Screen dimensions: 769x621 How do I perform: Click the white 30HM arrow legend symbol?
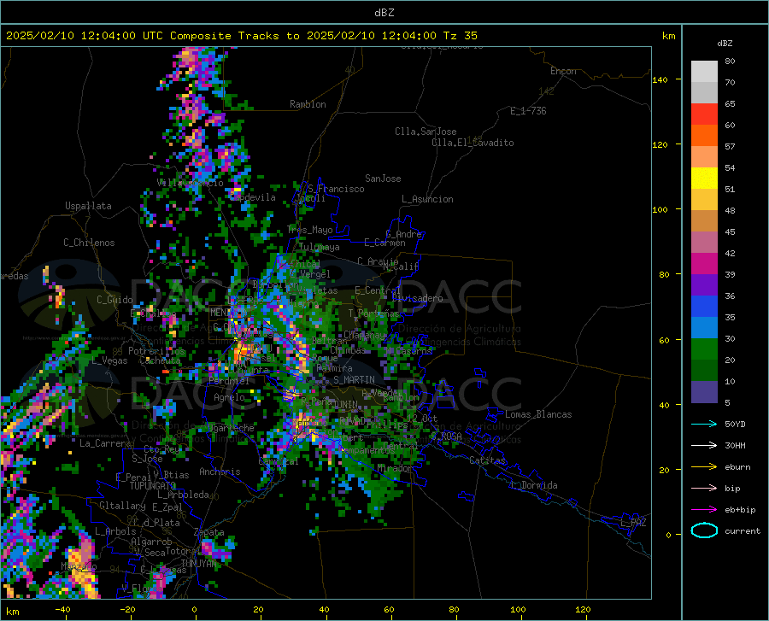pyautogui.click(x=704, y=446)
